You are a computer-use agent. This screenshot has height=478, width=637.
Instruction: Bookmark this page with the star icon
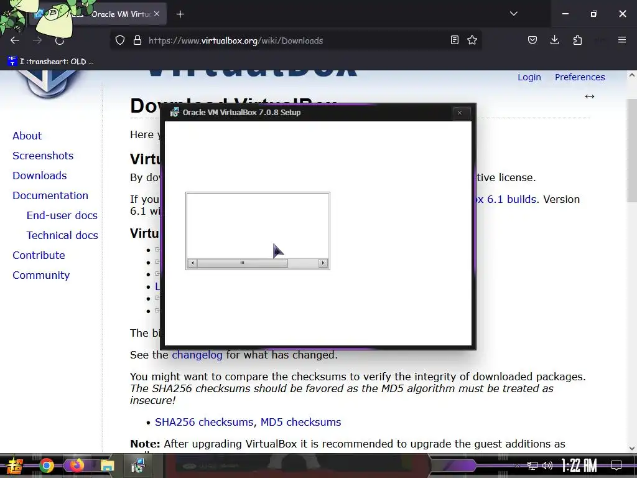[x=472, y=40]
